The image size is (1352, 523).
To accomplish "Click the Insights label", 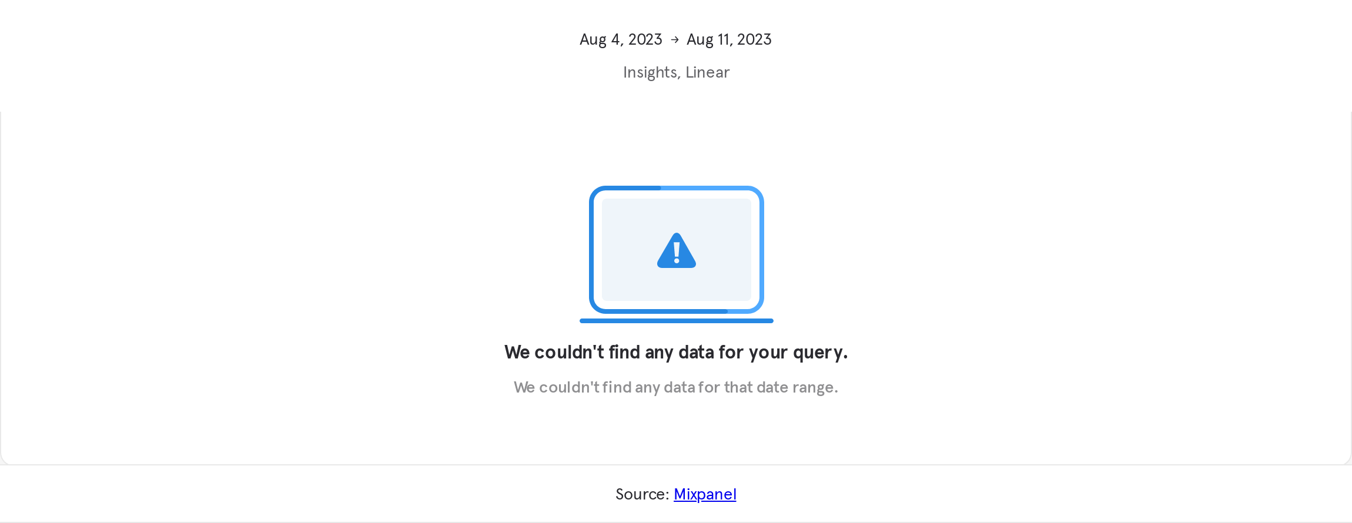I will click(x=651, y=72).
